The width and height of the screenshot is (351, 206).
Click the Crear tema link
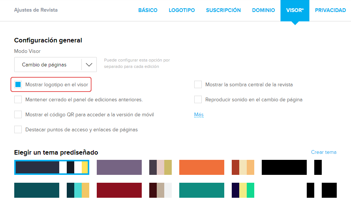tap(324, 152)
